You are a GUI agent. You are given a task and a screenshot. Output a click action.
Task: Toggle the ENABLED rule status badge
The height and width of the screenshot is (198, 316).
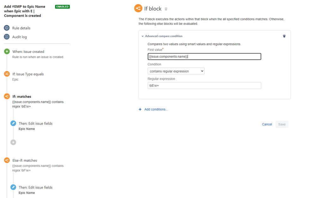(62, 7)
